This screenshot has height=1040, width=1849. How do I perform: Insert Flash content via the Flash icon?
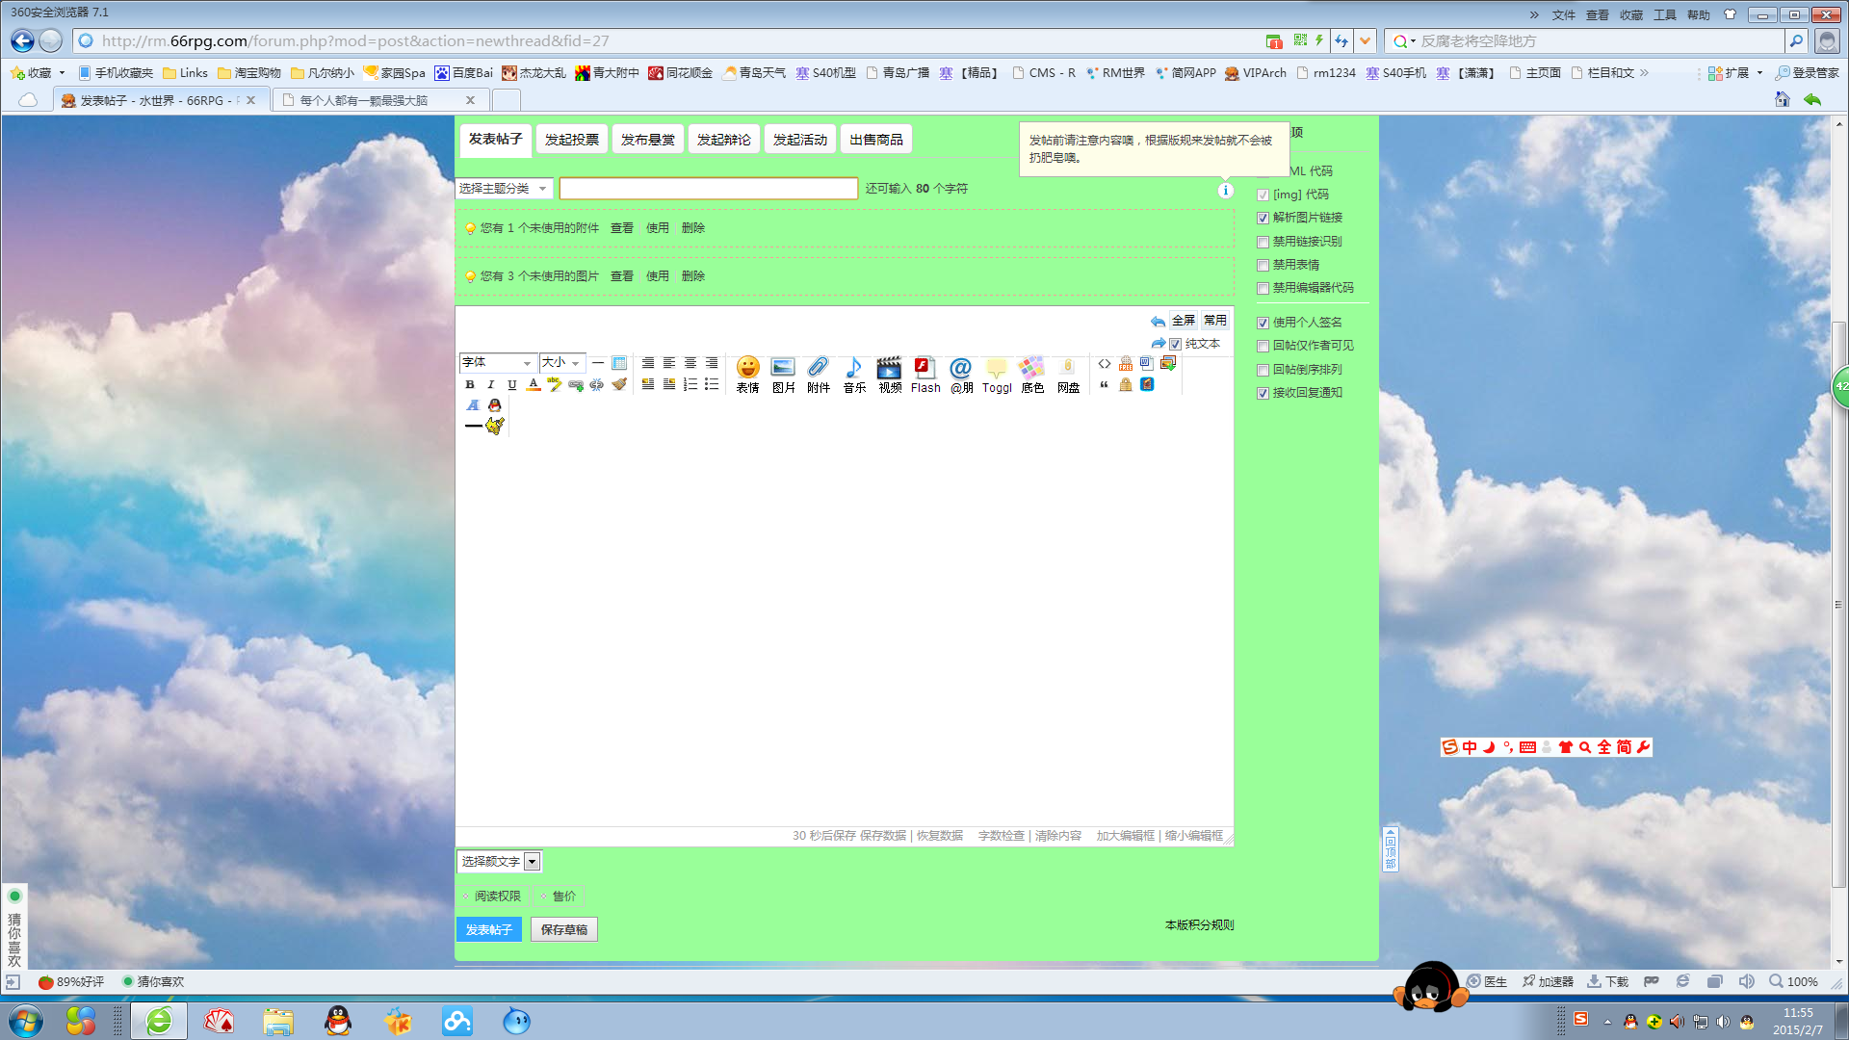pos(925,375)
